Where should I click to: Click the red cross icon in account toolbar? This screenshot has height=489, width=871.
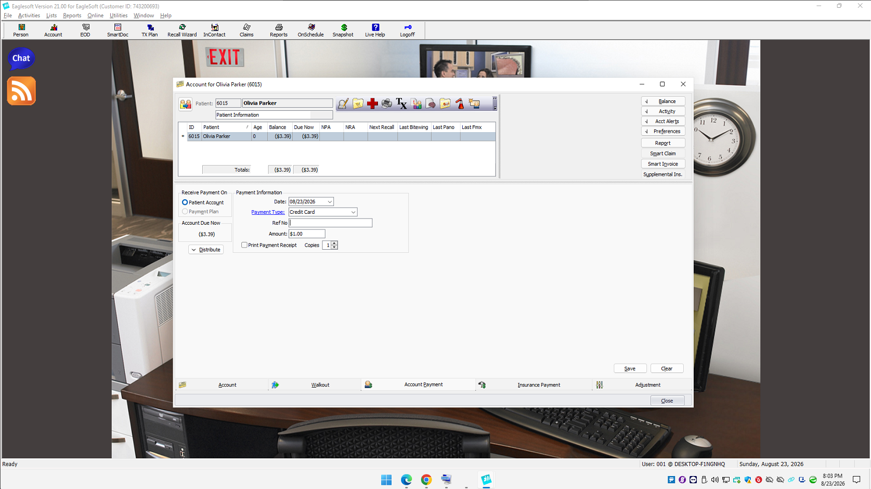point(372,104)
